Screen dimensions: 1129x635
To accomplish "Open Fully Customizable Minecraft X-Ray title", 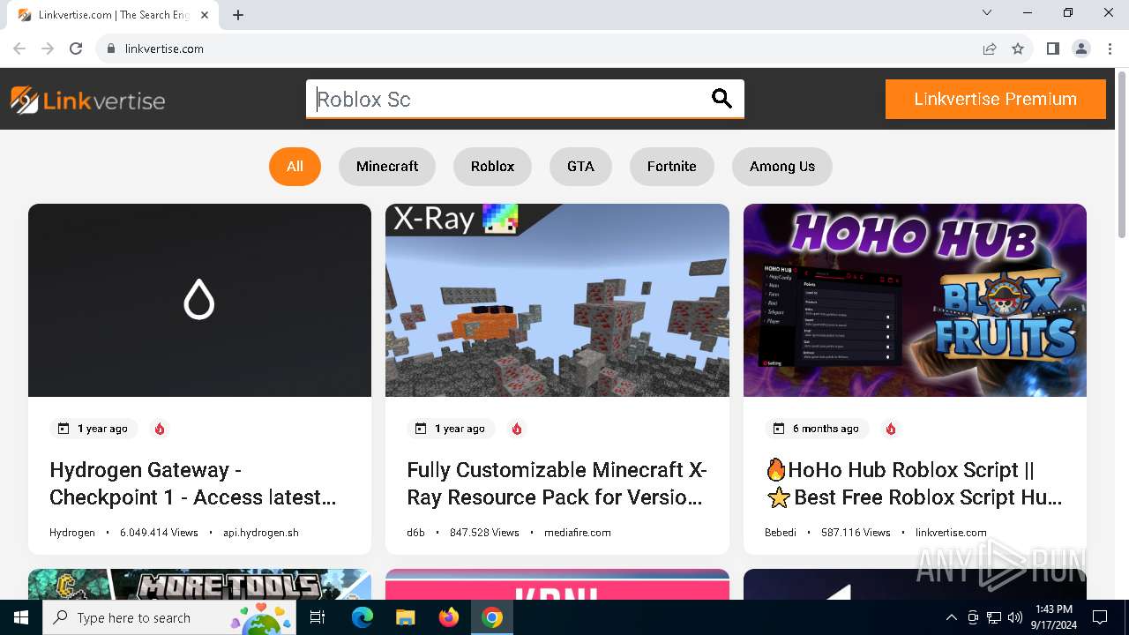I will pos(557,483).
